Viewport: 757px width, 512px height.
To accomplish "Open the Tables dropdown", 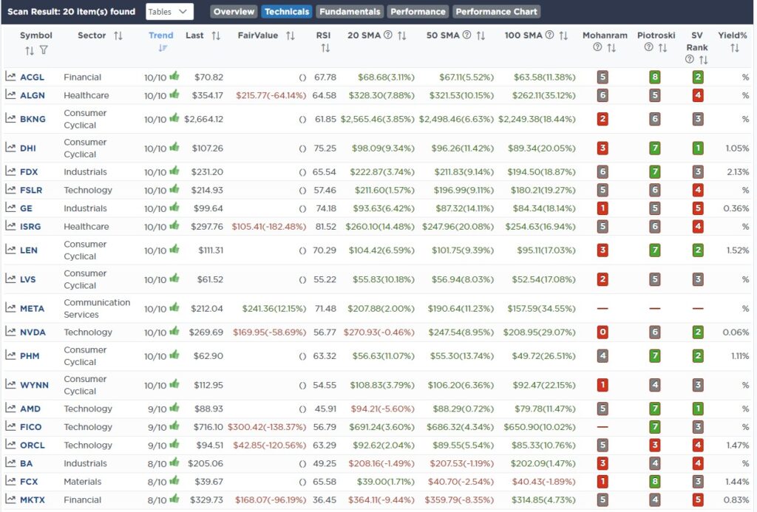I will [169, 12].
